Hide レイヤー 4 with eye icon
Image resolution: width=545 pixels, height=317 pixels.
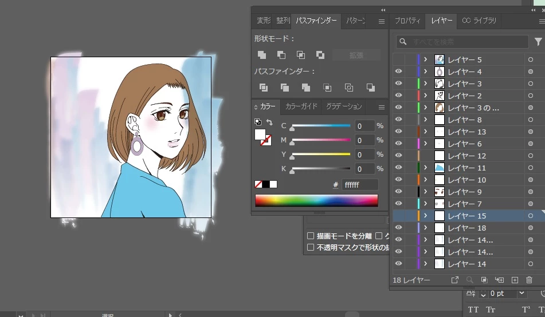pos(398,71)
